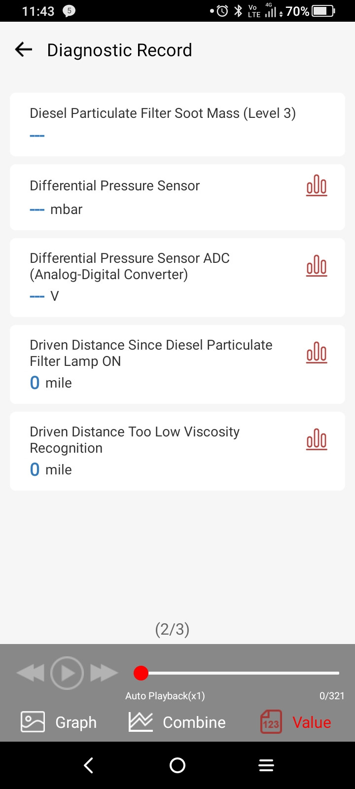Open chart for Driven Distance Since DPF Lamp ON

pyautogui.click(x=317, y=353)
